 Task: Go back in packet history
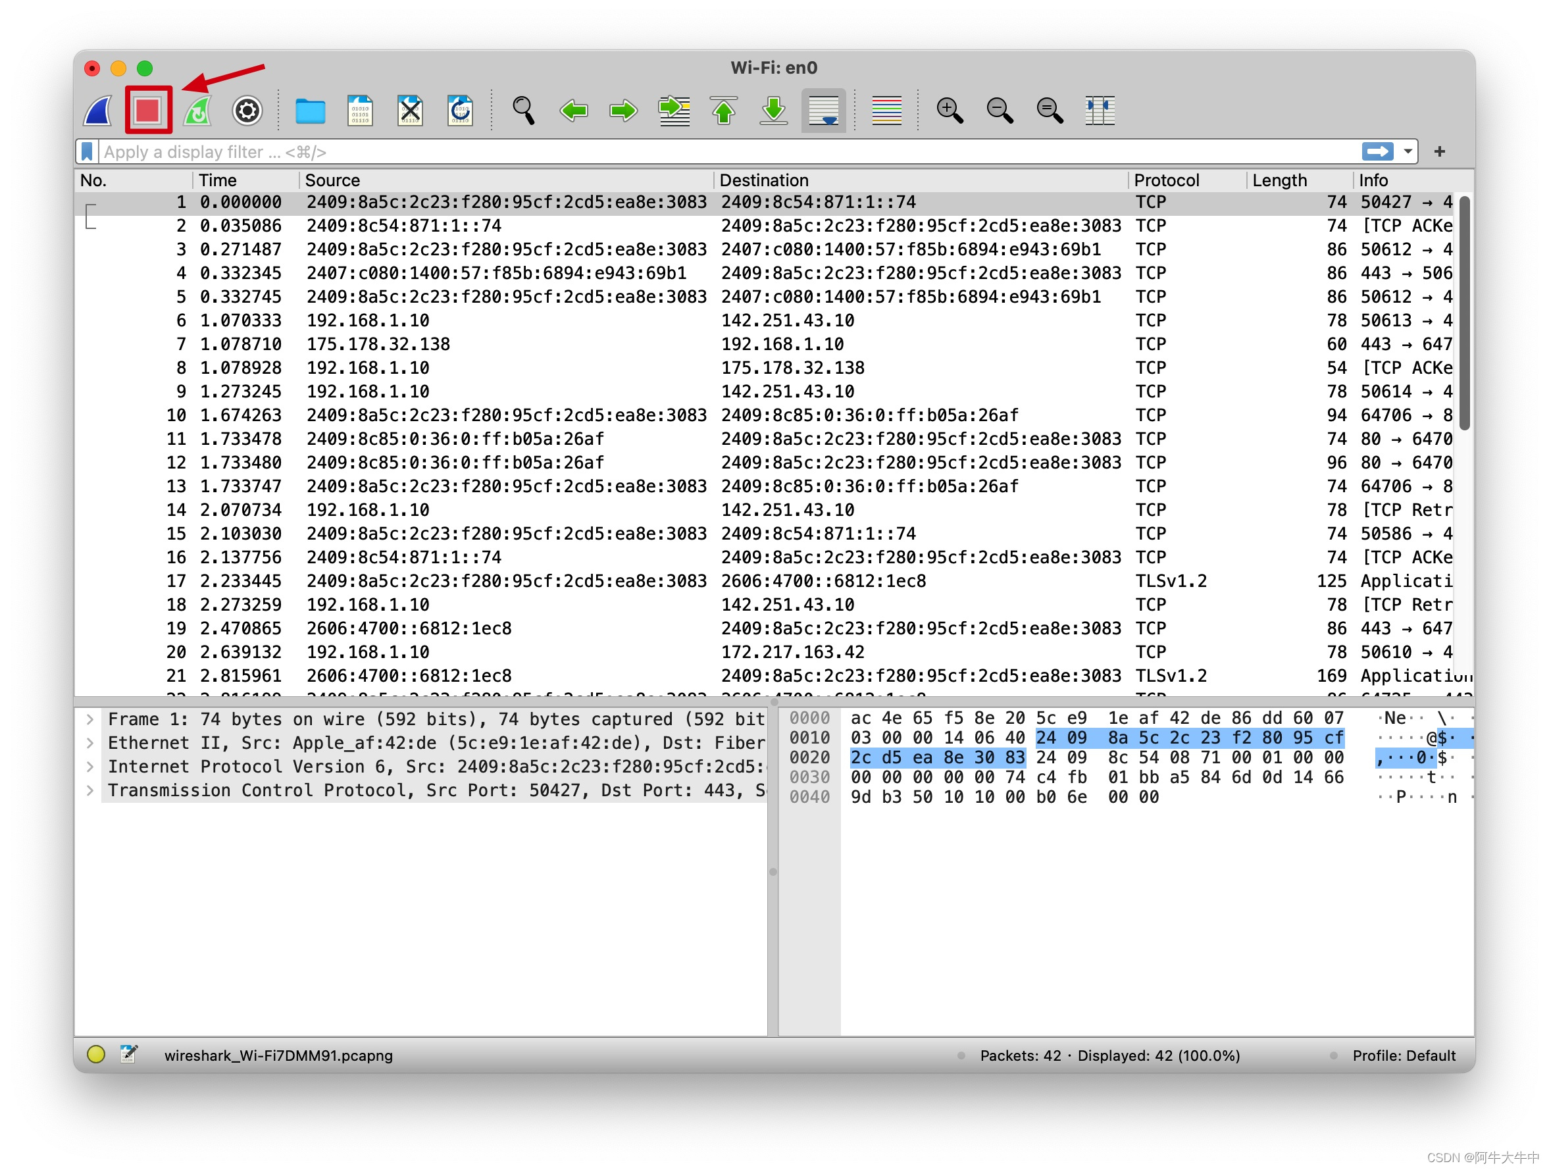pos(574,111)
